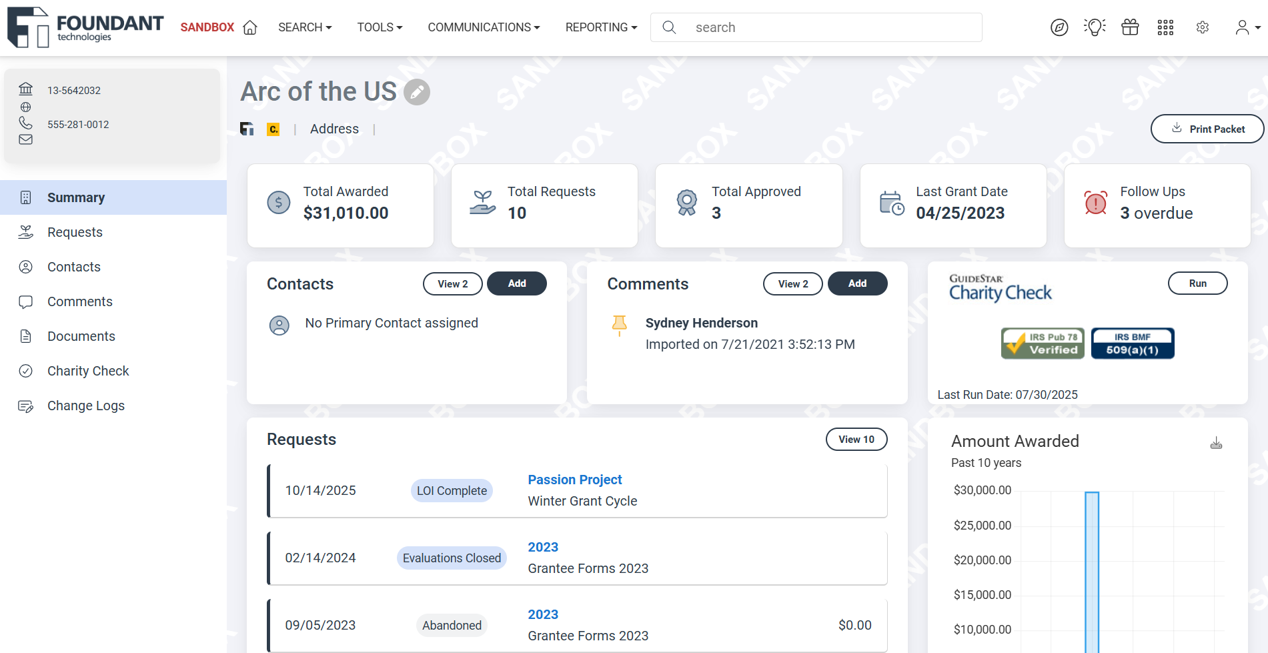Open Change Logs in the sidebar
The height and width of the screenshot is (653, 1268).
pos(113,406)
